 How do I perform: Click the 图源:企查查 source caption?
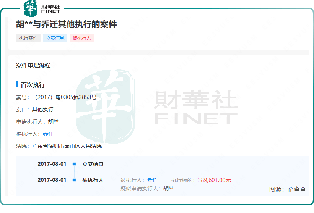(287, 189)
